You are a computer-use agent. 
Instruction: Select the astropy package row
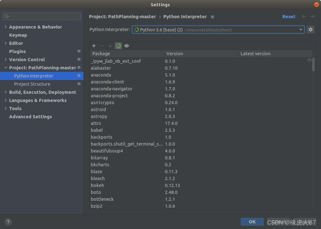click(201, 116)
